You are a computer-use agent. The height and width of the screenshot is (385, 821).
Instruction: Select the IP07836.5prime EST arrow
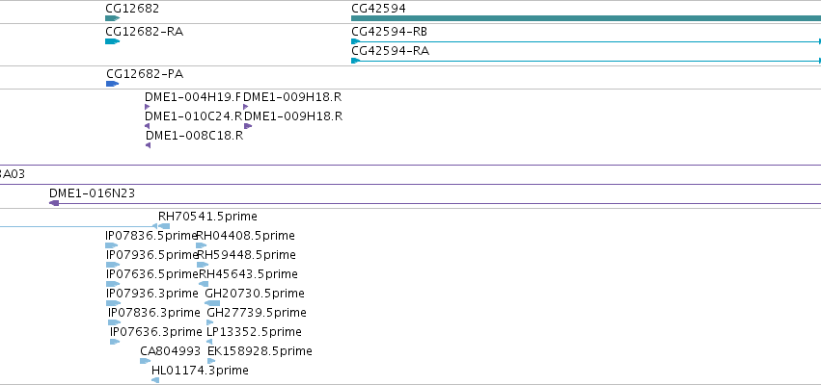tap(112, 245)
